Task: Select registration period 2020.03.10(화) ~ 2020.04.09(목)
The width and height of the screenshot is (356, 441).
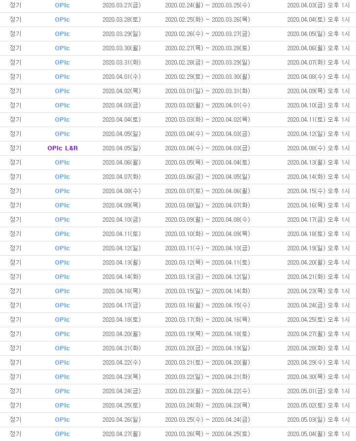Action: click(207, 234)
